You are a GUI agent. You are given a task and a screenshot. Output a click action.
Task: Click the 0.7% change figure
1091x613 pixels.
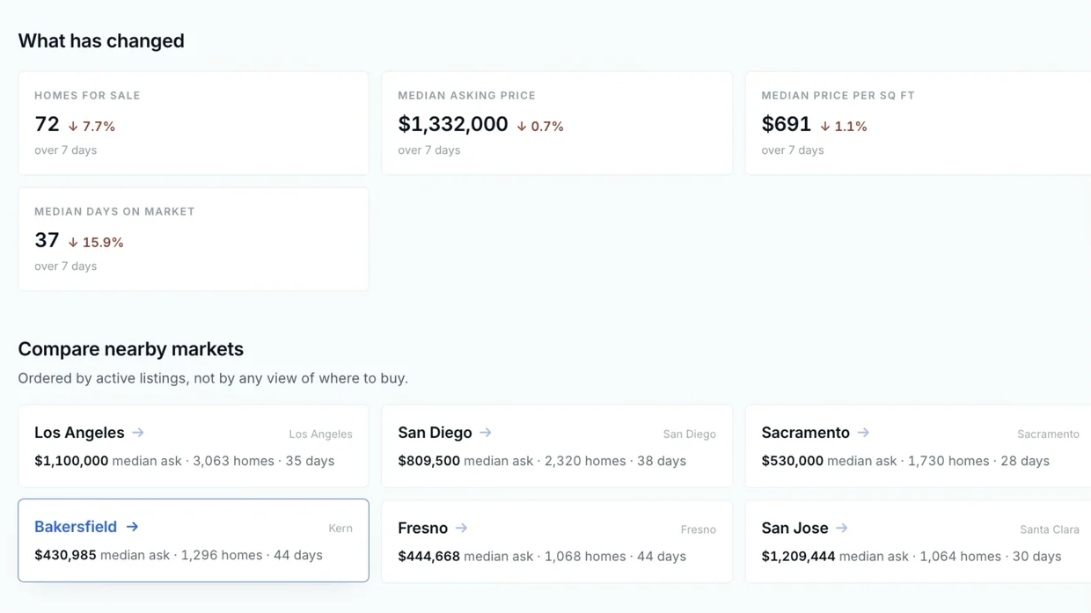point(547,127)
